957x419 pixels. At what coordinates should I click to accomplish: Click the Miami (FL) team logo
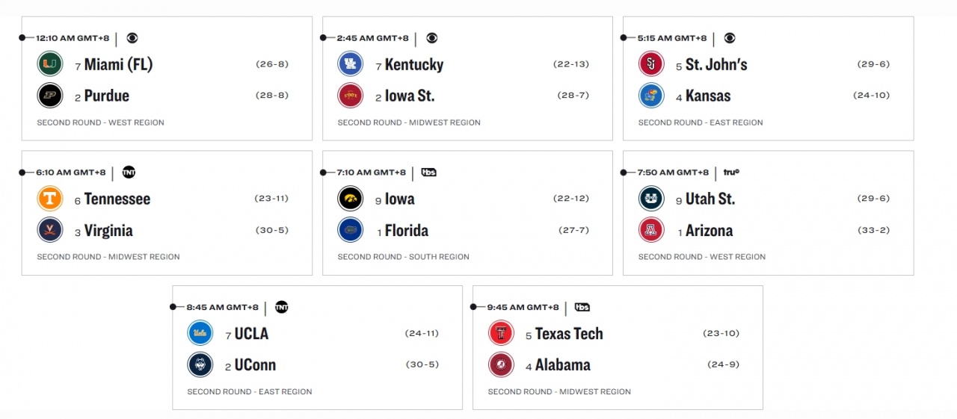(50, 64)
